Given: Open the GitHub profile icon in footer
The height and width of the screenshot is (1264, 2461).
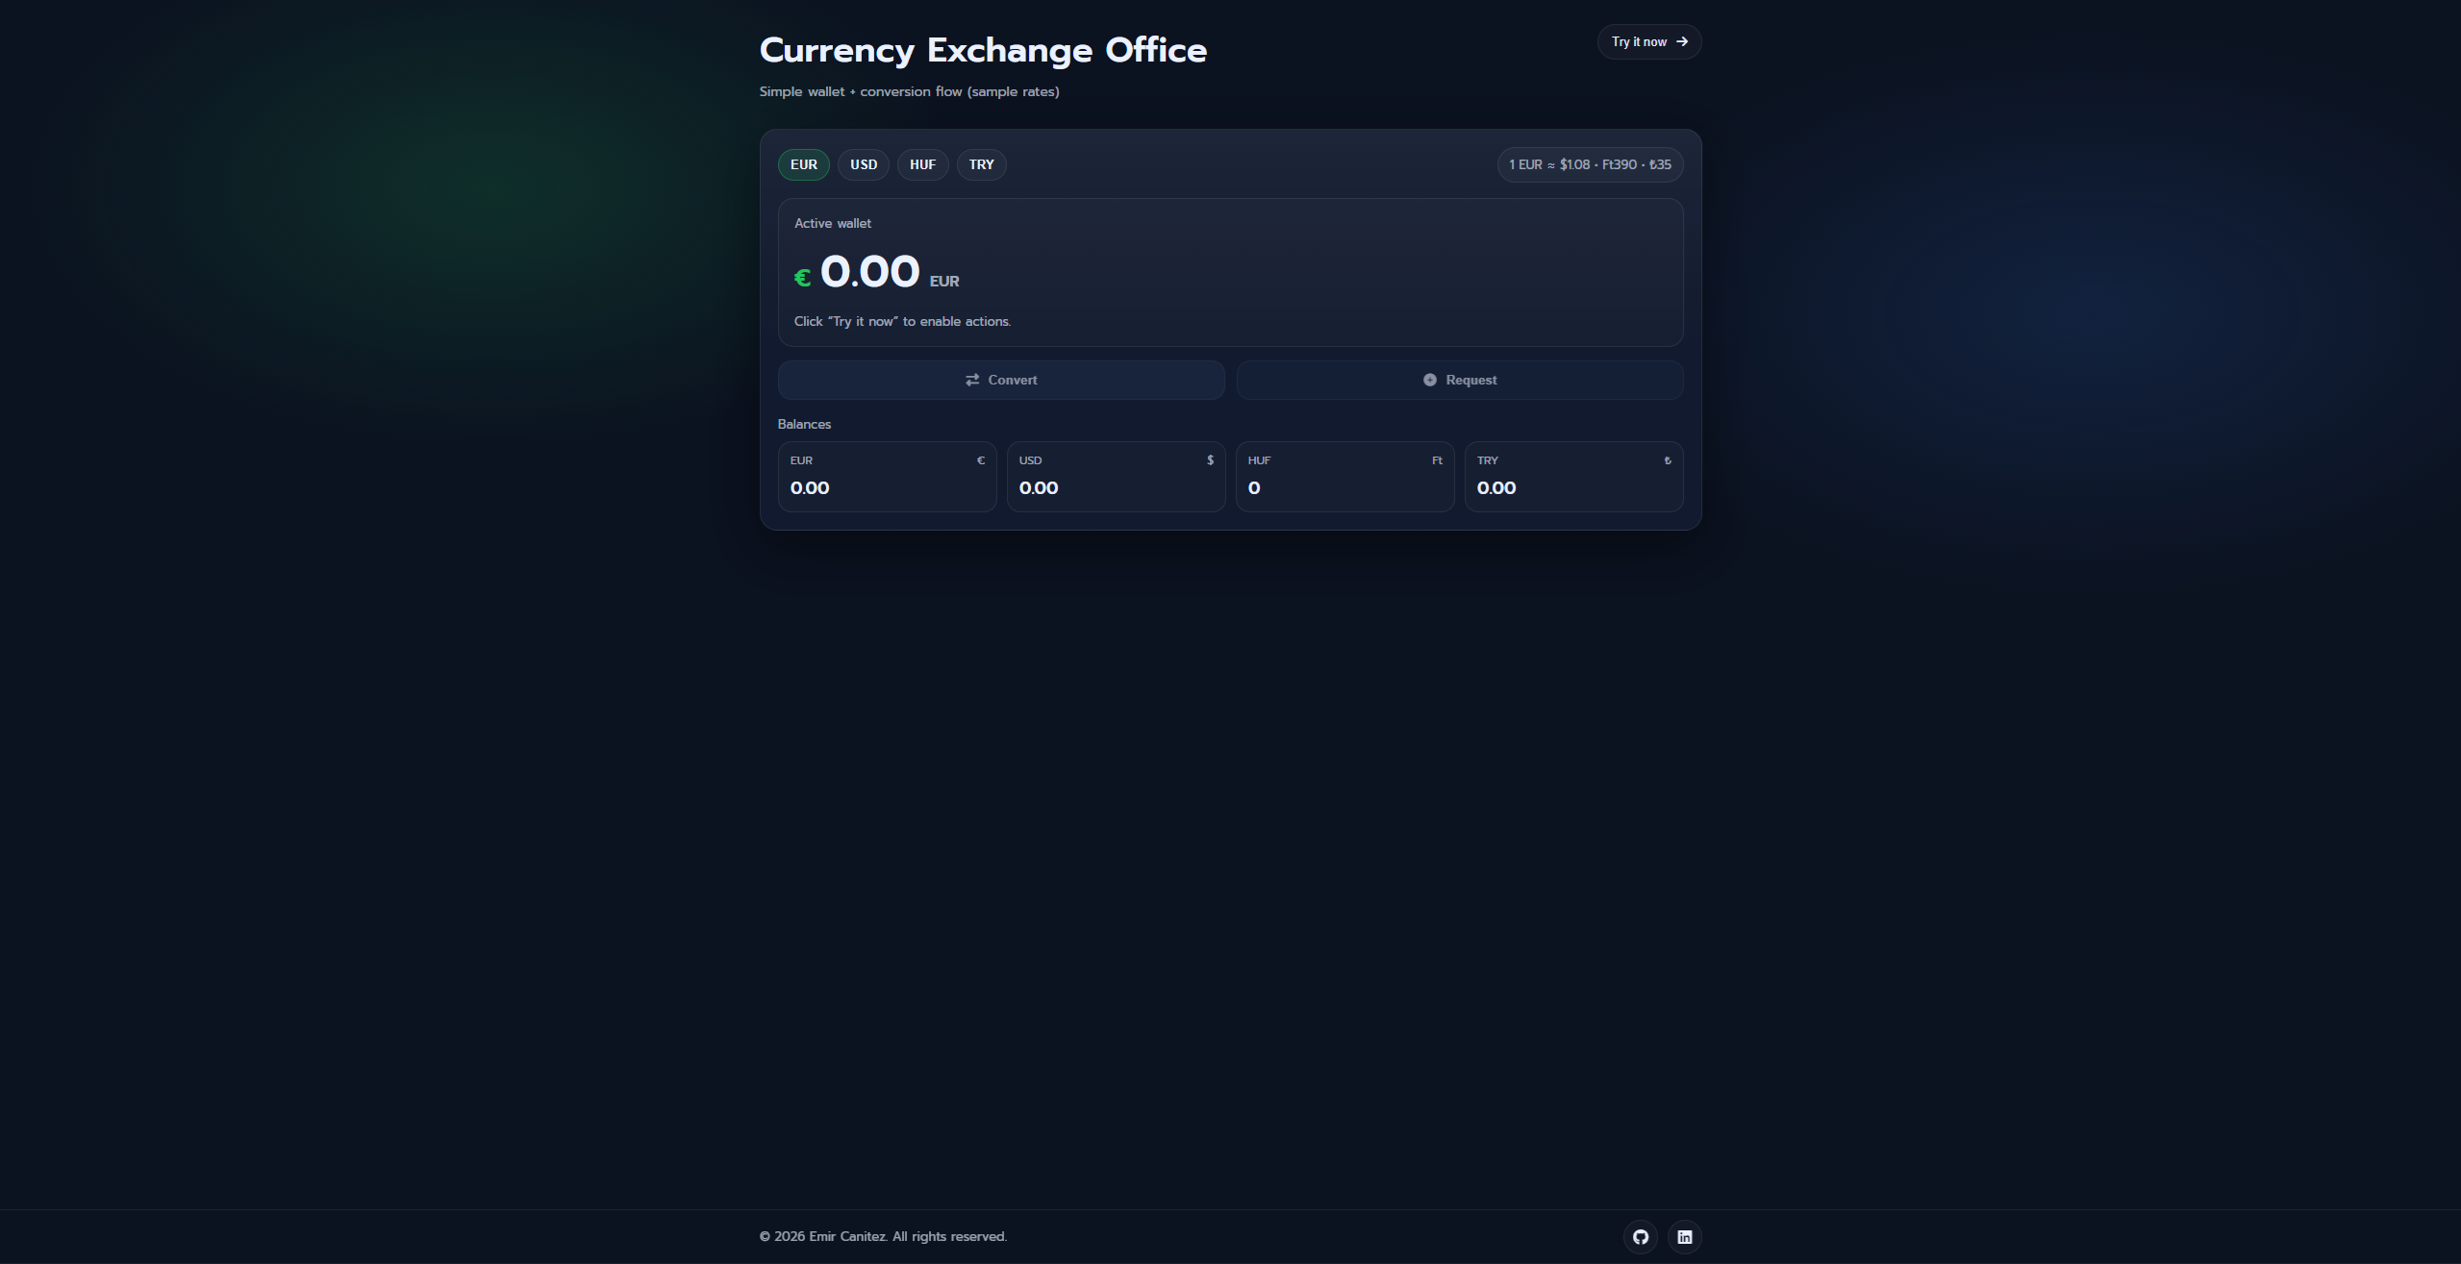Looking at the screenshot, I should click(x=1640, y=1236).
